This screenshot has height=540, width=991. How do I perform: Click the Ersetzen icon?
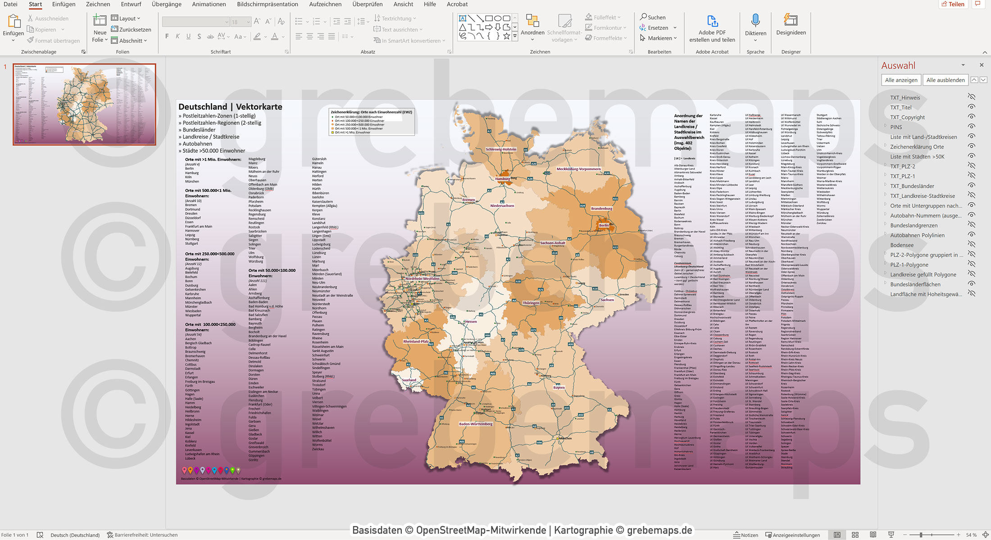(x=643, y=27)
